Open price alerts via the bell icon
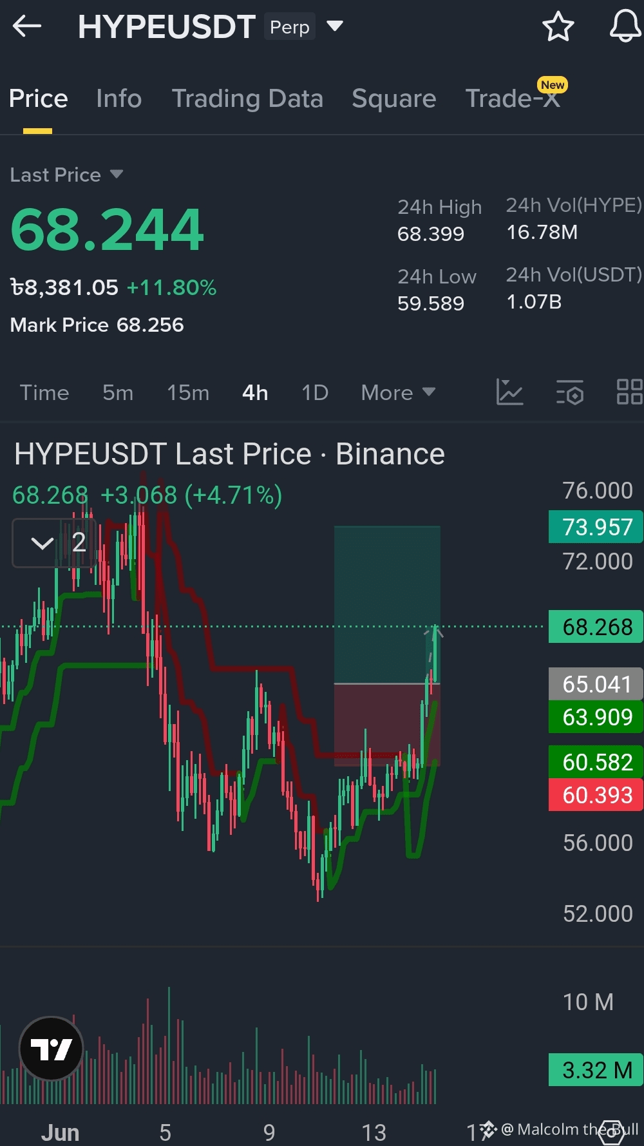Image resolution: width=644 pixels, height=1146 pixels. click(625, 26)
